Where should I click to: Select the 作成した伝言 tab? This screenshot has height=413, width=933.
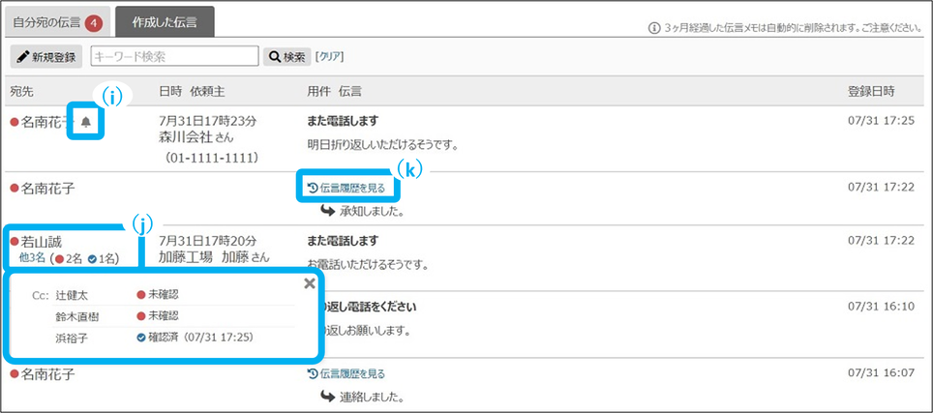coord(165,22)
